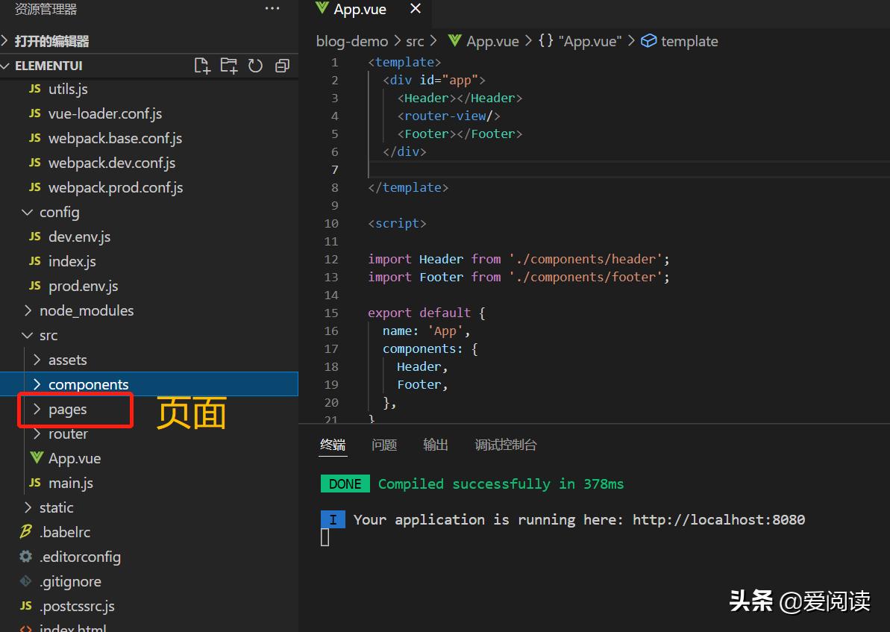
Task: Open the localhost:8080 link in terminal
Action: pyautogui.click(x=718, y=519)
